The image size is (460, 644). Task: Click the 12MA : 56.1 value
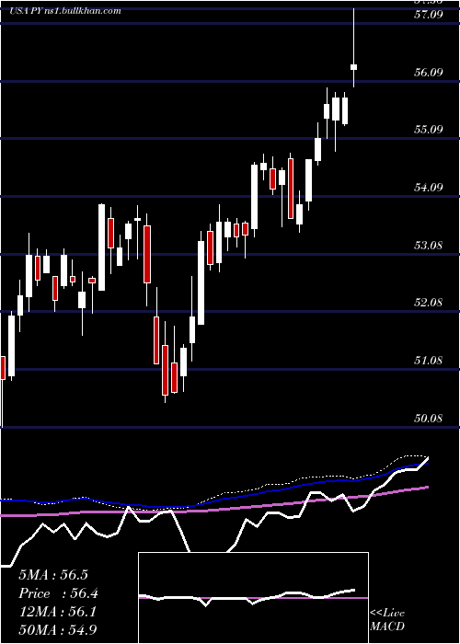coord(57,612)
